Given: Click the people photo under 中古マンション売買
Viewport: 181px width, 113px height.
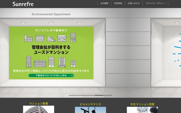Looking at the screenshot, I should coord(142,110).
